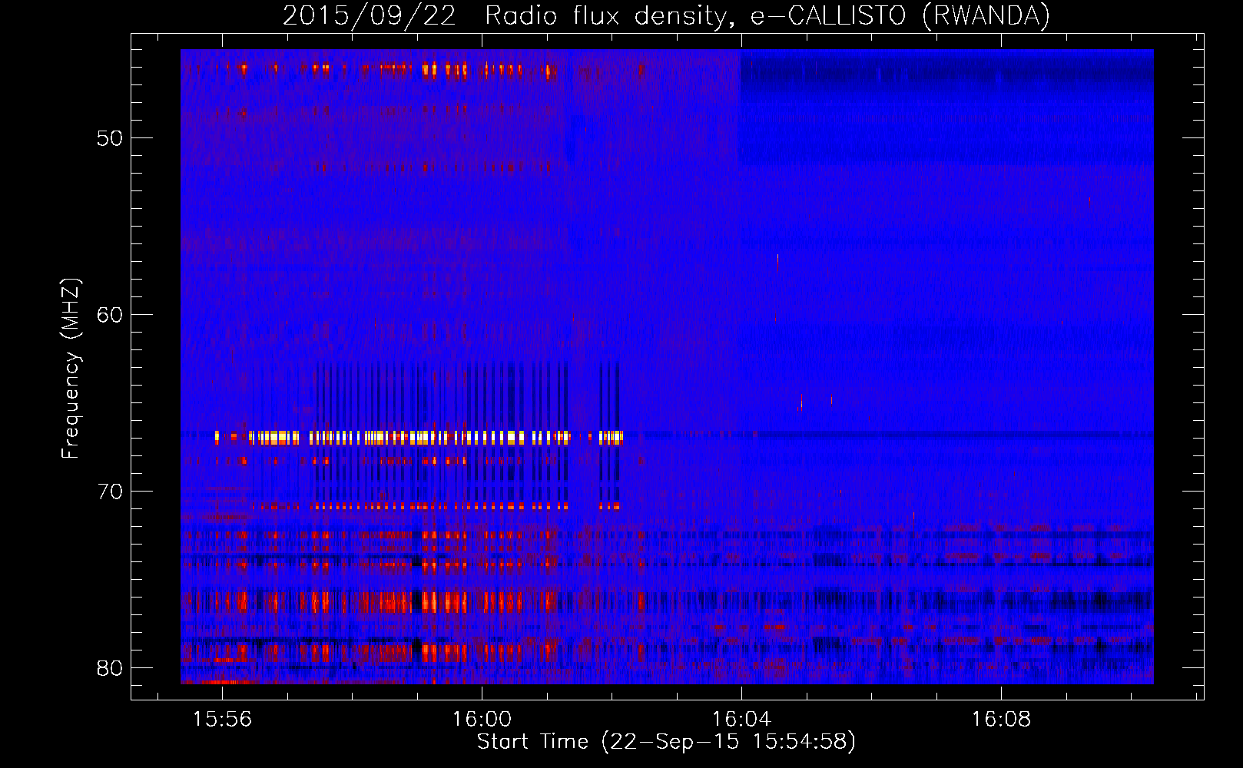This screenshot has width=1243, height=768.
Task: Click the 70 frequency tick label
Action: click(x=110, y=492)
